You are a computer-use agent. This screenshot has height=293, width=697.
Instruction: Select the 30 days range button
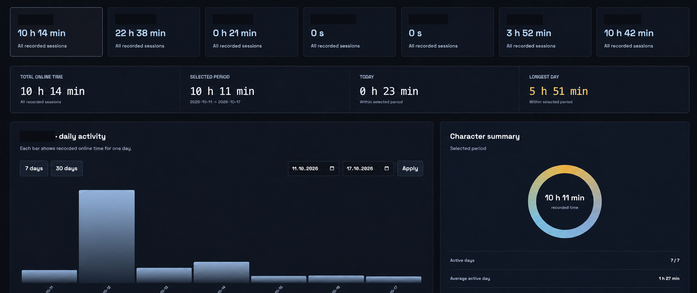point(67,168)
